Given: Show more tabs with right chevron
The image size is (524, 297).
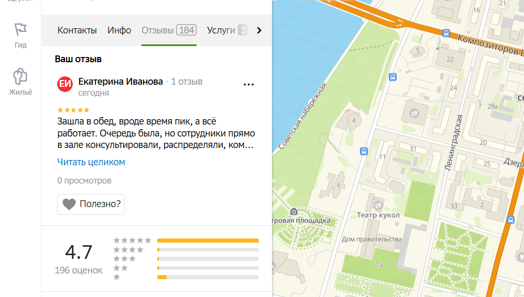Looking at the screenshot, I should click(259, 30).
